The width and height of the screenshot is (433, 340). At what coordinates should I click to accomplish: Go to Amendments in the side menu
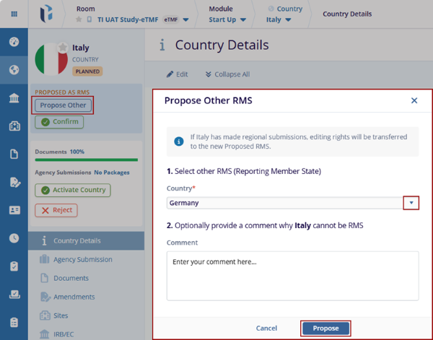(74, 297)
